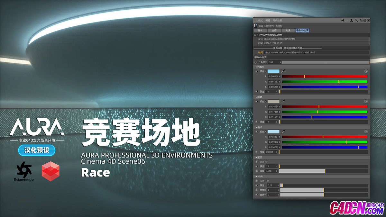Open the 编辑 menu

point(268,20)
